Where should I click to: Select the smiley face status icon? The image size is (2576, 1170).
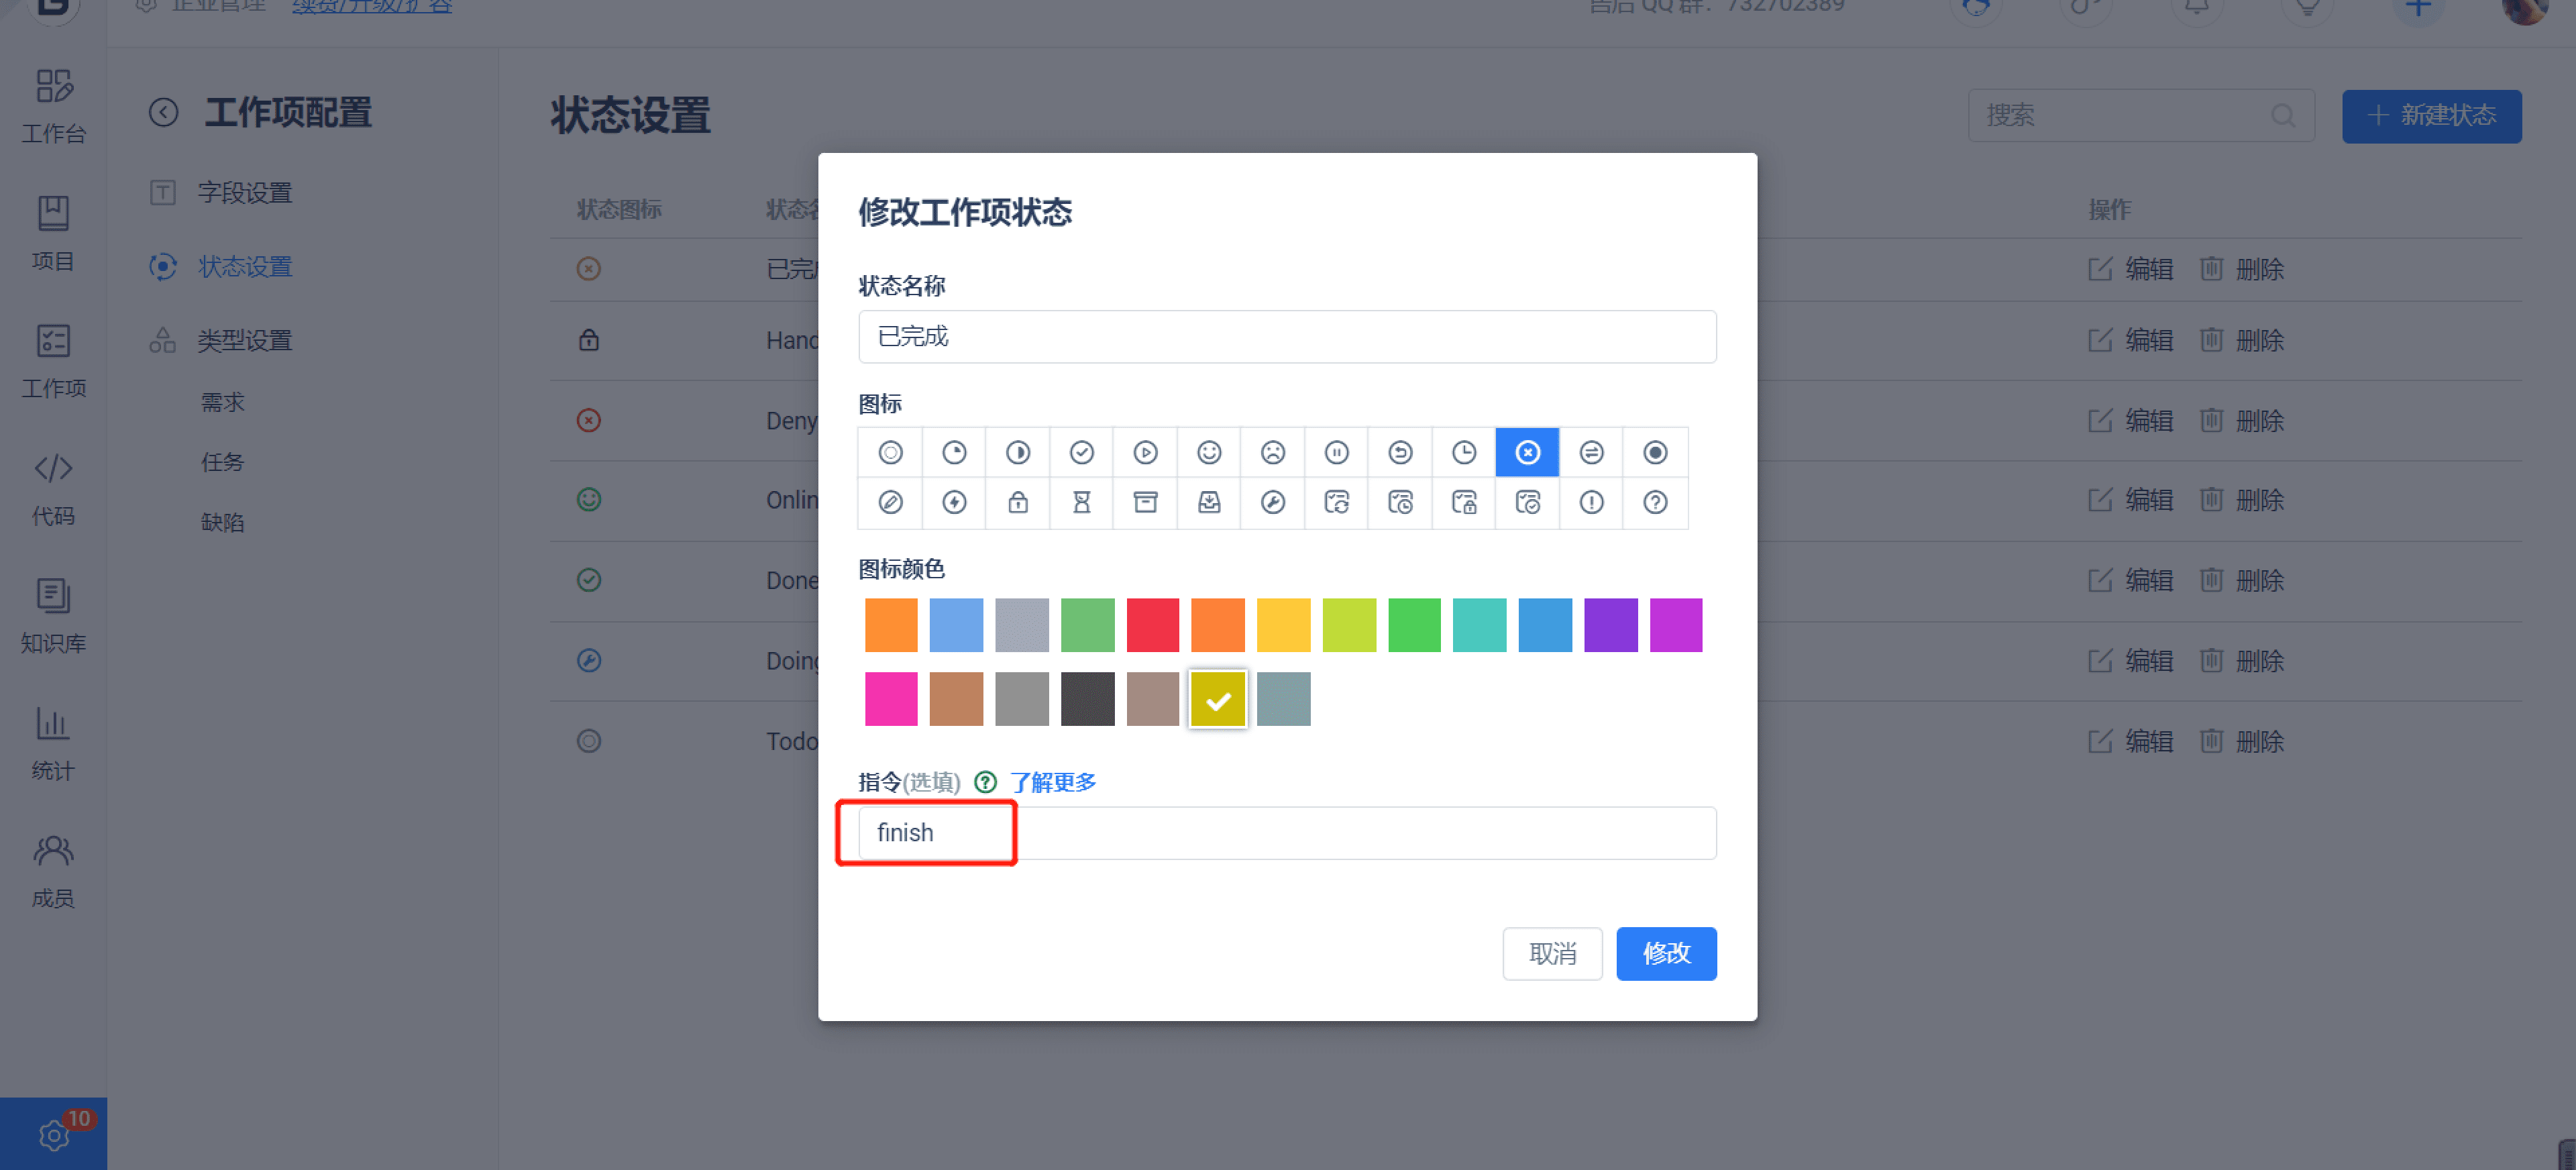1209,453
